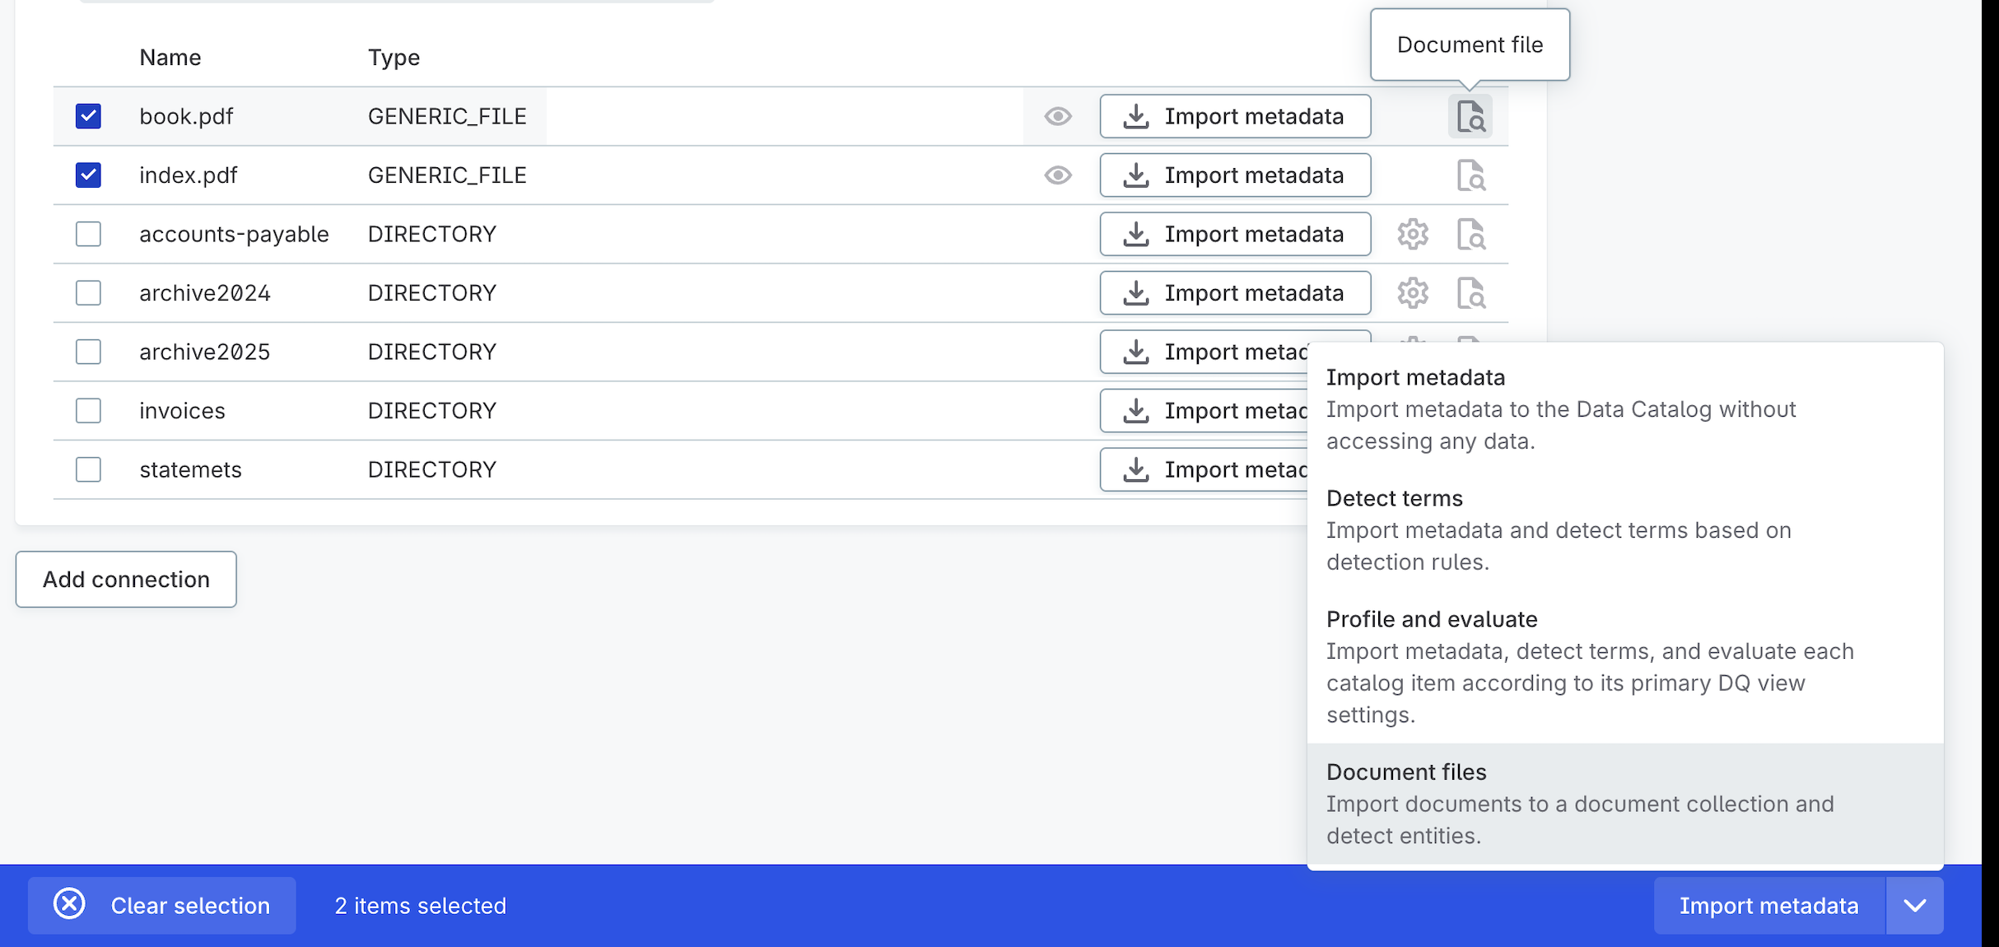Click document file icon for archive2024 row
Screen dimensions: 1999x947
coord(1470,293)
